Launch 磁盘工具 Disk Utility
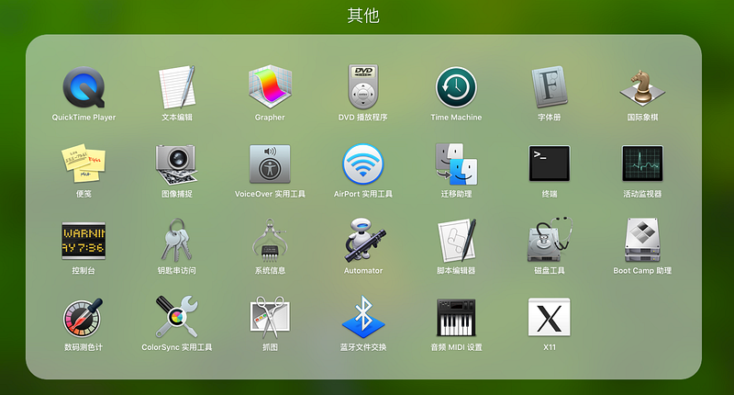 pos(549,240)
